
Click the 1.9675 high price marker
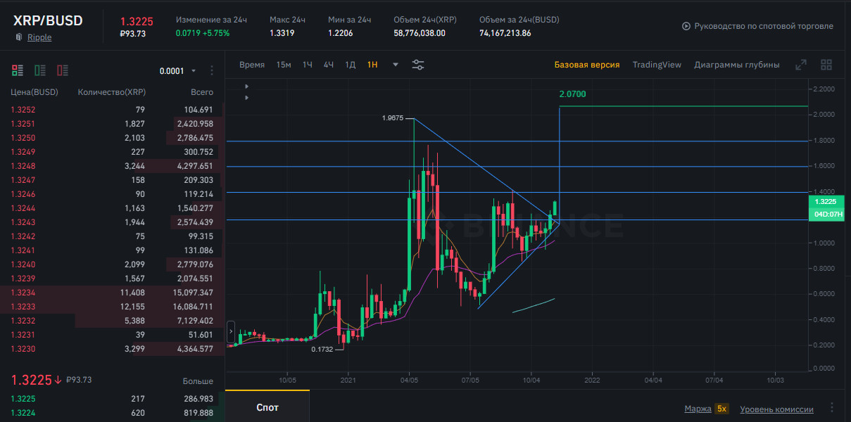point(393,118)
